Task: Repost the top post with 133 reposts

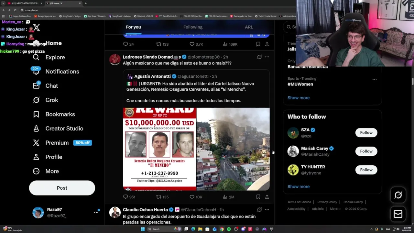Action: (162, 44)
